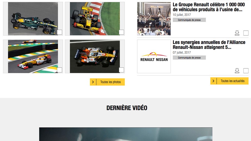251x141 pixels.
Task: Open photo of Renault cars on green-yellow curb track
Action: coord(33,57)
